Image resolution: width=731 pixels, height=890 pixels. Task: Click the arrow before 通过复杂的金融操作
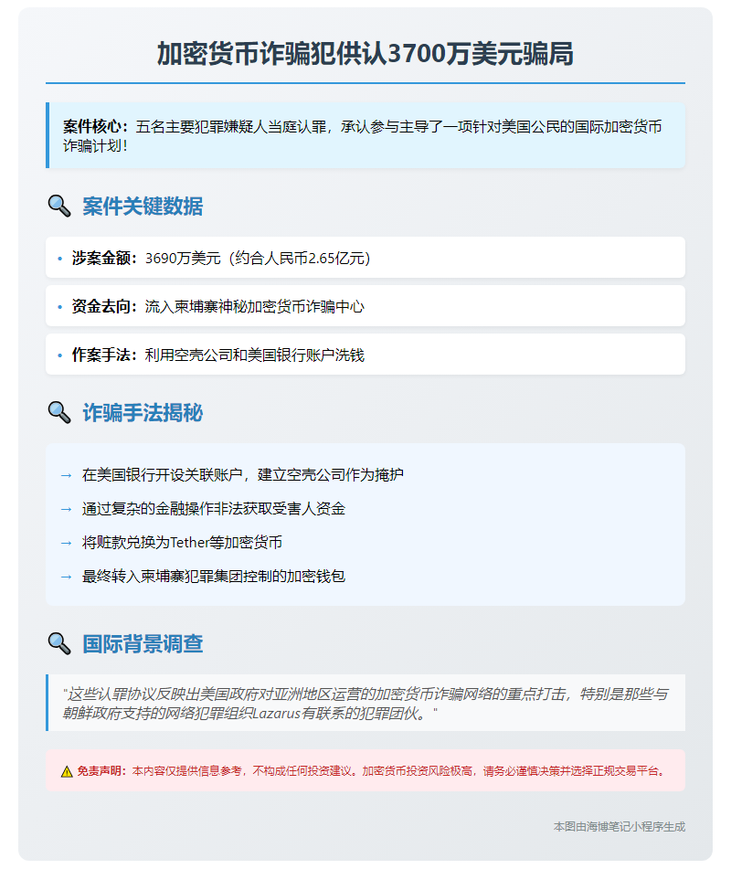pyautogui.click(x=67, y=509)
